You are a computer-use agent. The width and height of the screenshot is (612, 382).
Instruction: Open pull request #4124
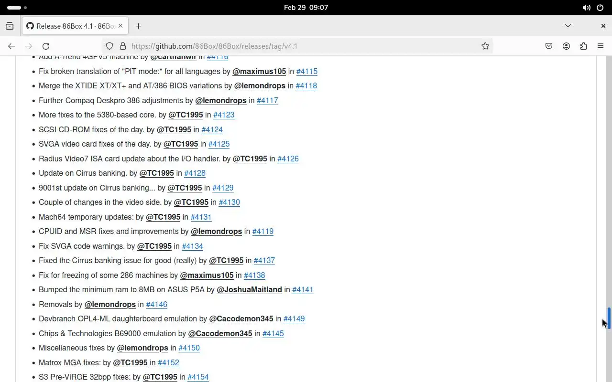click(x=212, y=129)
